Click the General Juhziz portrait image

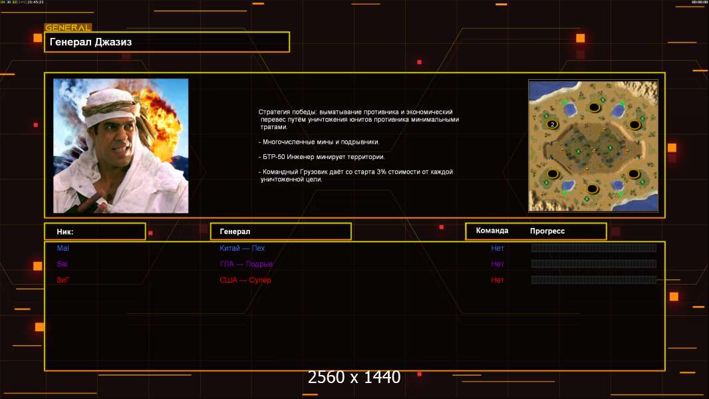(120, 146)
